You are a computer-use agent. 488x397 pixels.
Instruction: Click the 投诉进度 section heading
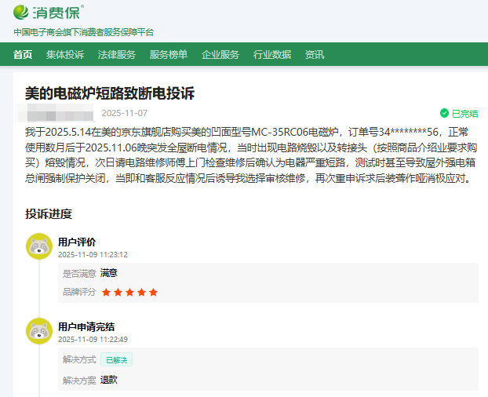(x=49, y=214)
